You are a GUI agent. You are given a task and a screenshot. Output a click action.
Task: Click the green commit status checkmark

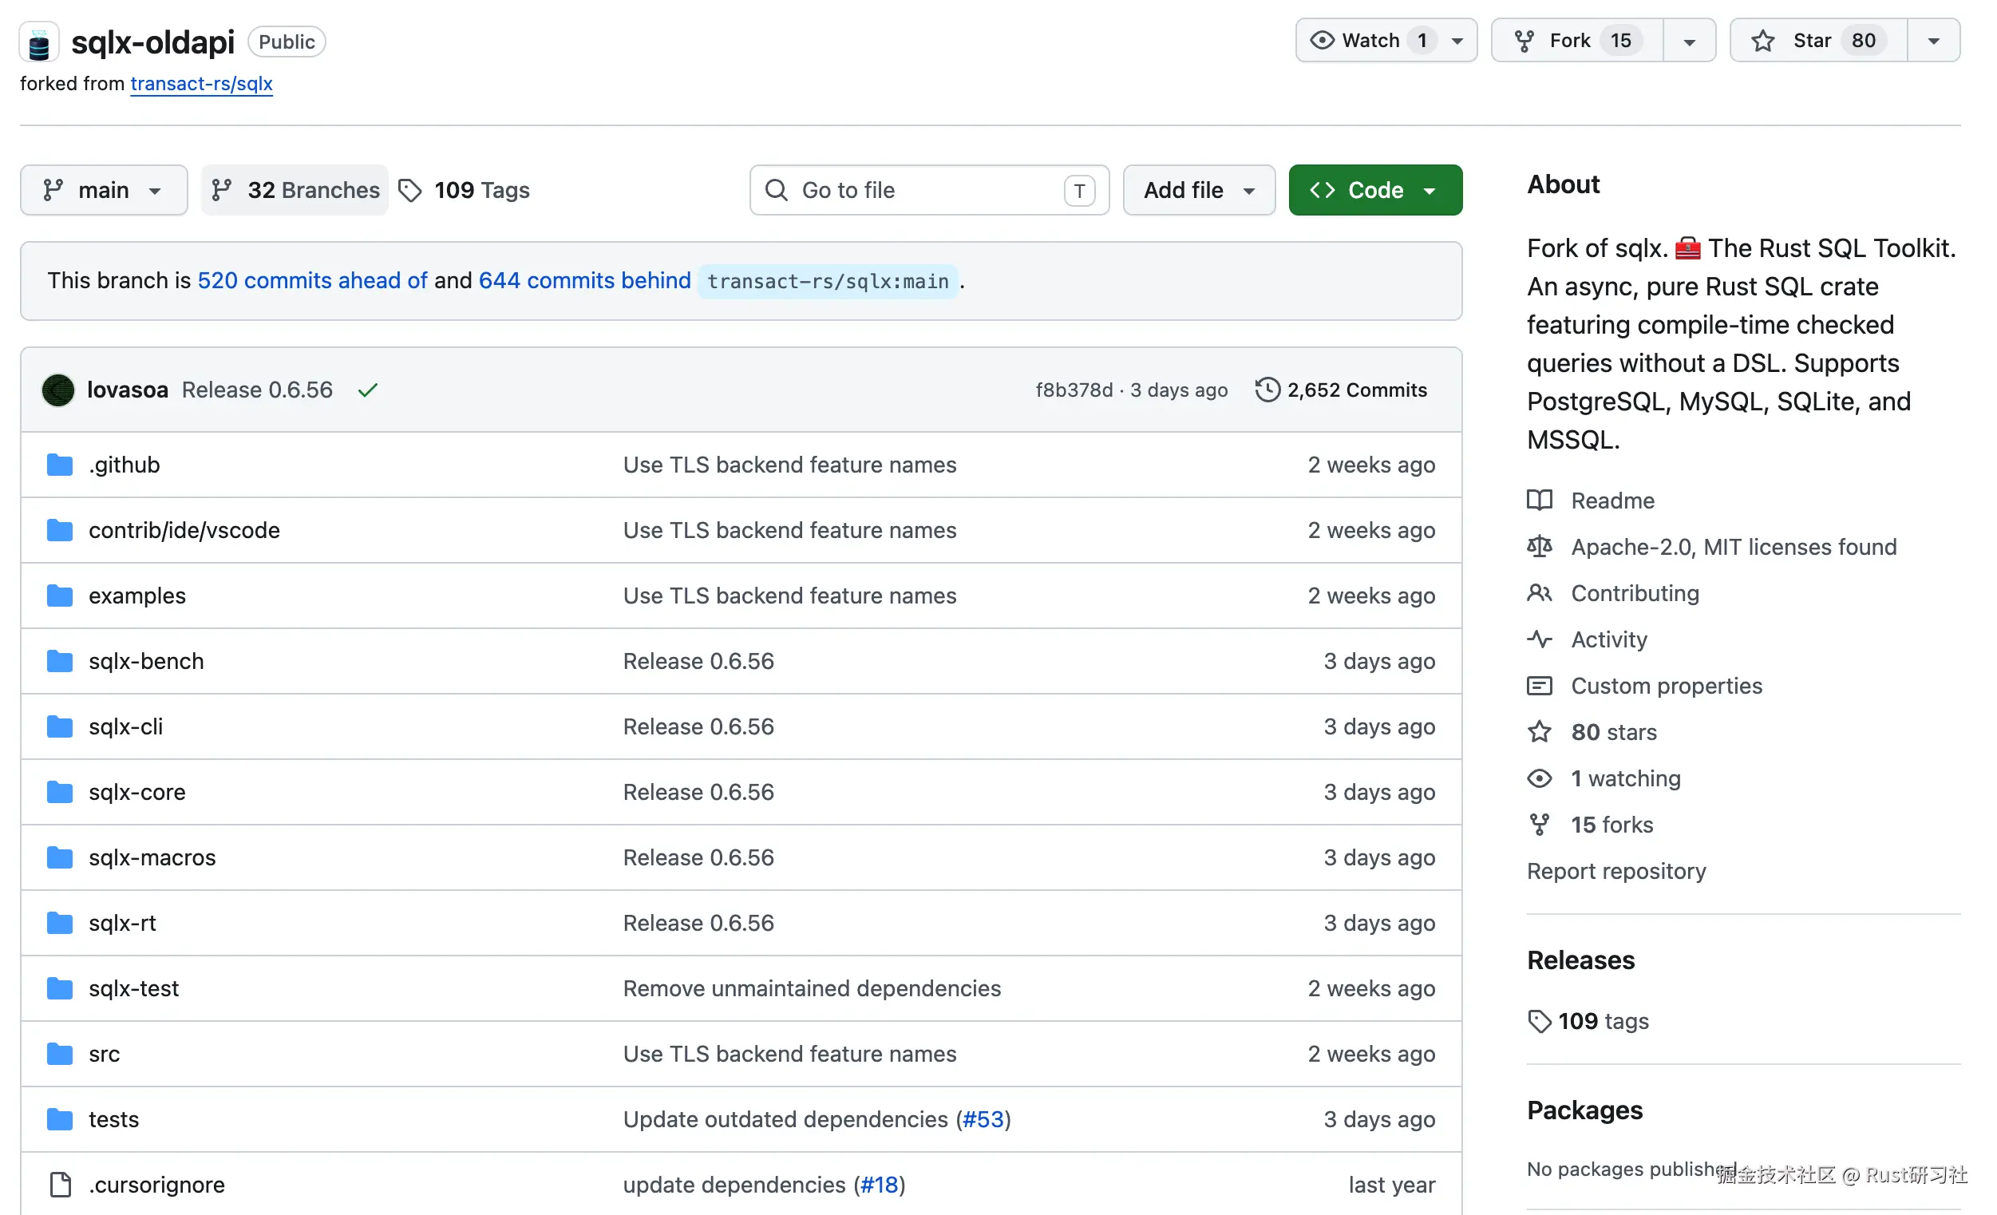coord(368,390)
